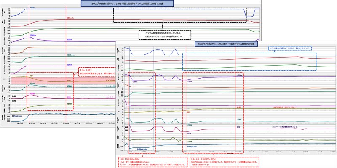Click the -78Nm label in right chart

tap(135, 82)
